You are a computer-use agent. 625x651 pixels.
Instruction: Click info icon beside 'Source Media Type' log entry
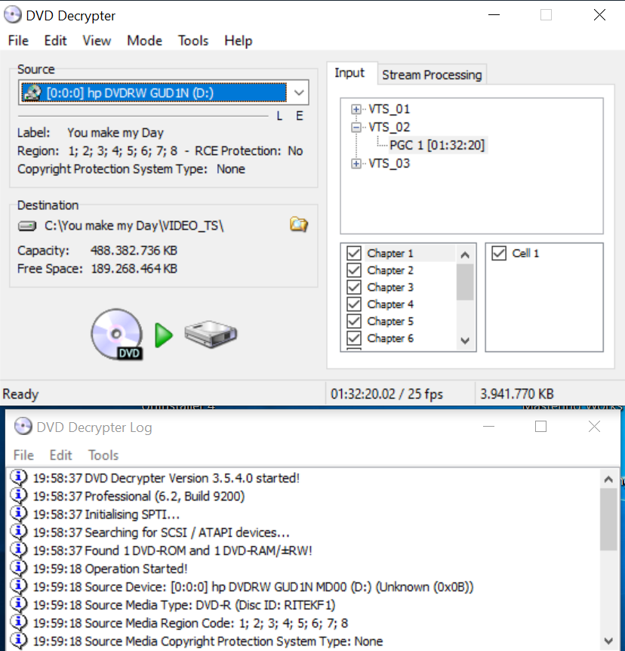19,604
